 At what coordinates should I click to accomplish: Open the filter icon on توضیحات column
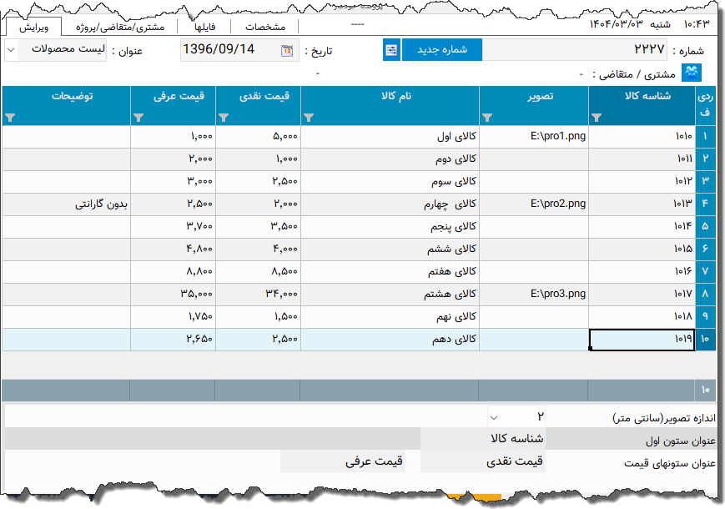tap(10, 118)
